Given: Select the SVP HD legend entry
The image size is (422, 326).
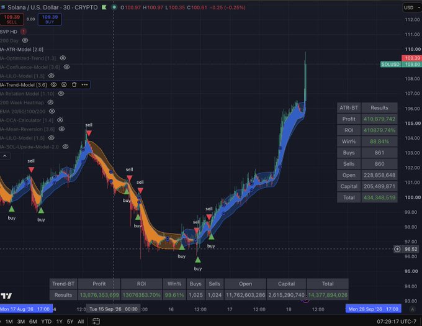Looking at the screenshot, I should click(x=9, y=32).
